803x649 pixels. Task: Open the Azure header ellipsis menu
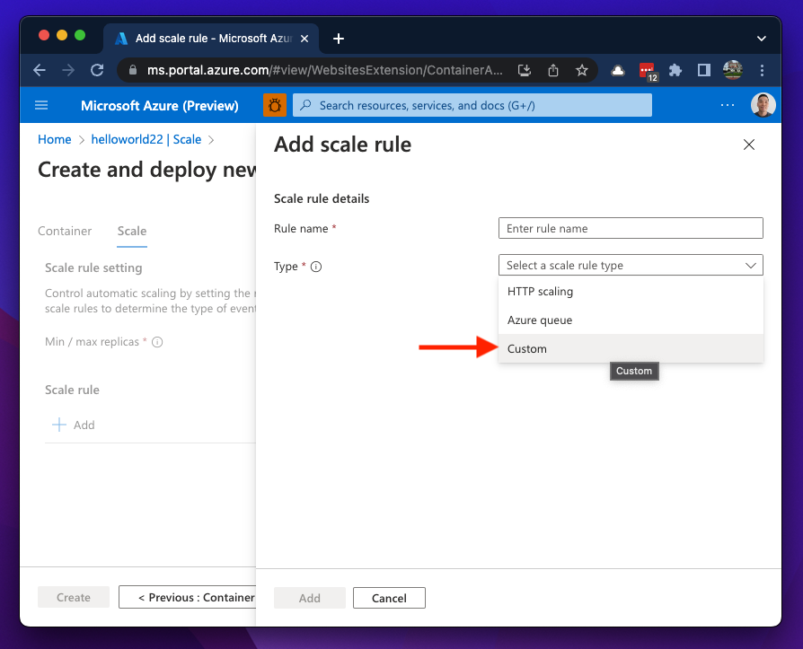click(x=728, y=105)
